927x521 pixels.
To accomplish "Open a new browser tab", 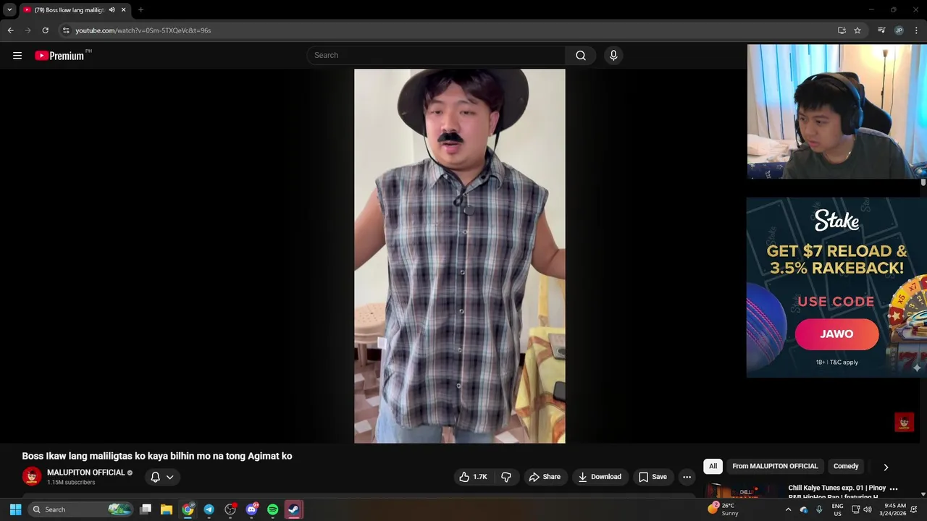I will [x=140, y=10].
